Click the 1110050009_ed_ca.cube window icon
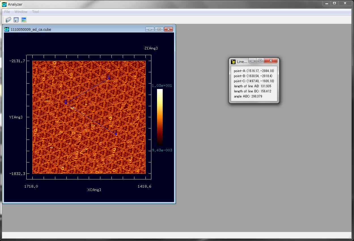The height and width of the screenshot is (241, 354). (x=7, y=29)
